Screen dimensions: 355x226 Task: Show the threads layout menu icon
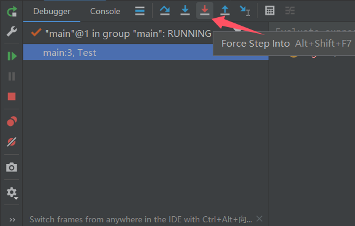pos(140,10)
